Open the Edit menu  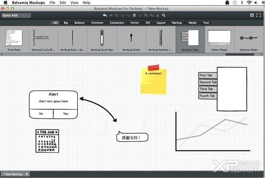click(63, 3)
